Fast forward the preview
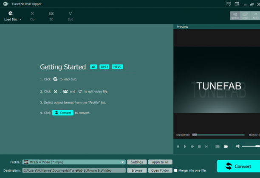Image resolution: width=260 pixels, height=178 pixels. tap(192, 147)
